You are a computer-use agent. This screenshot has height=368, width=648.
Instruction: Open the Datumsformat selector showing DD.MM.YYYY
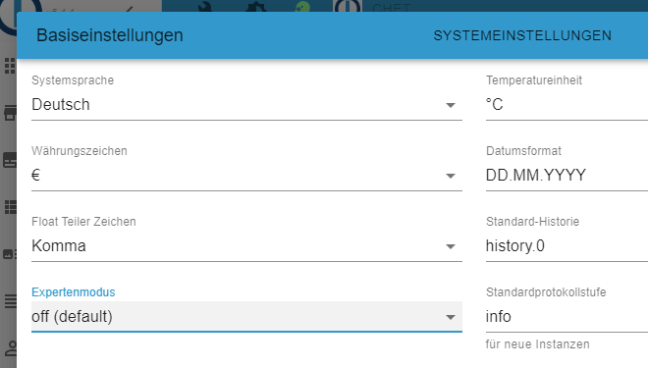(x=567, y=176)
